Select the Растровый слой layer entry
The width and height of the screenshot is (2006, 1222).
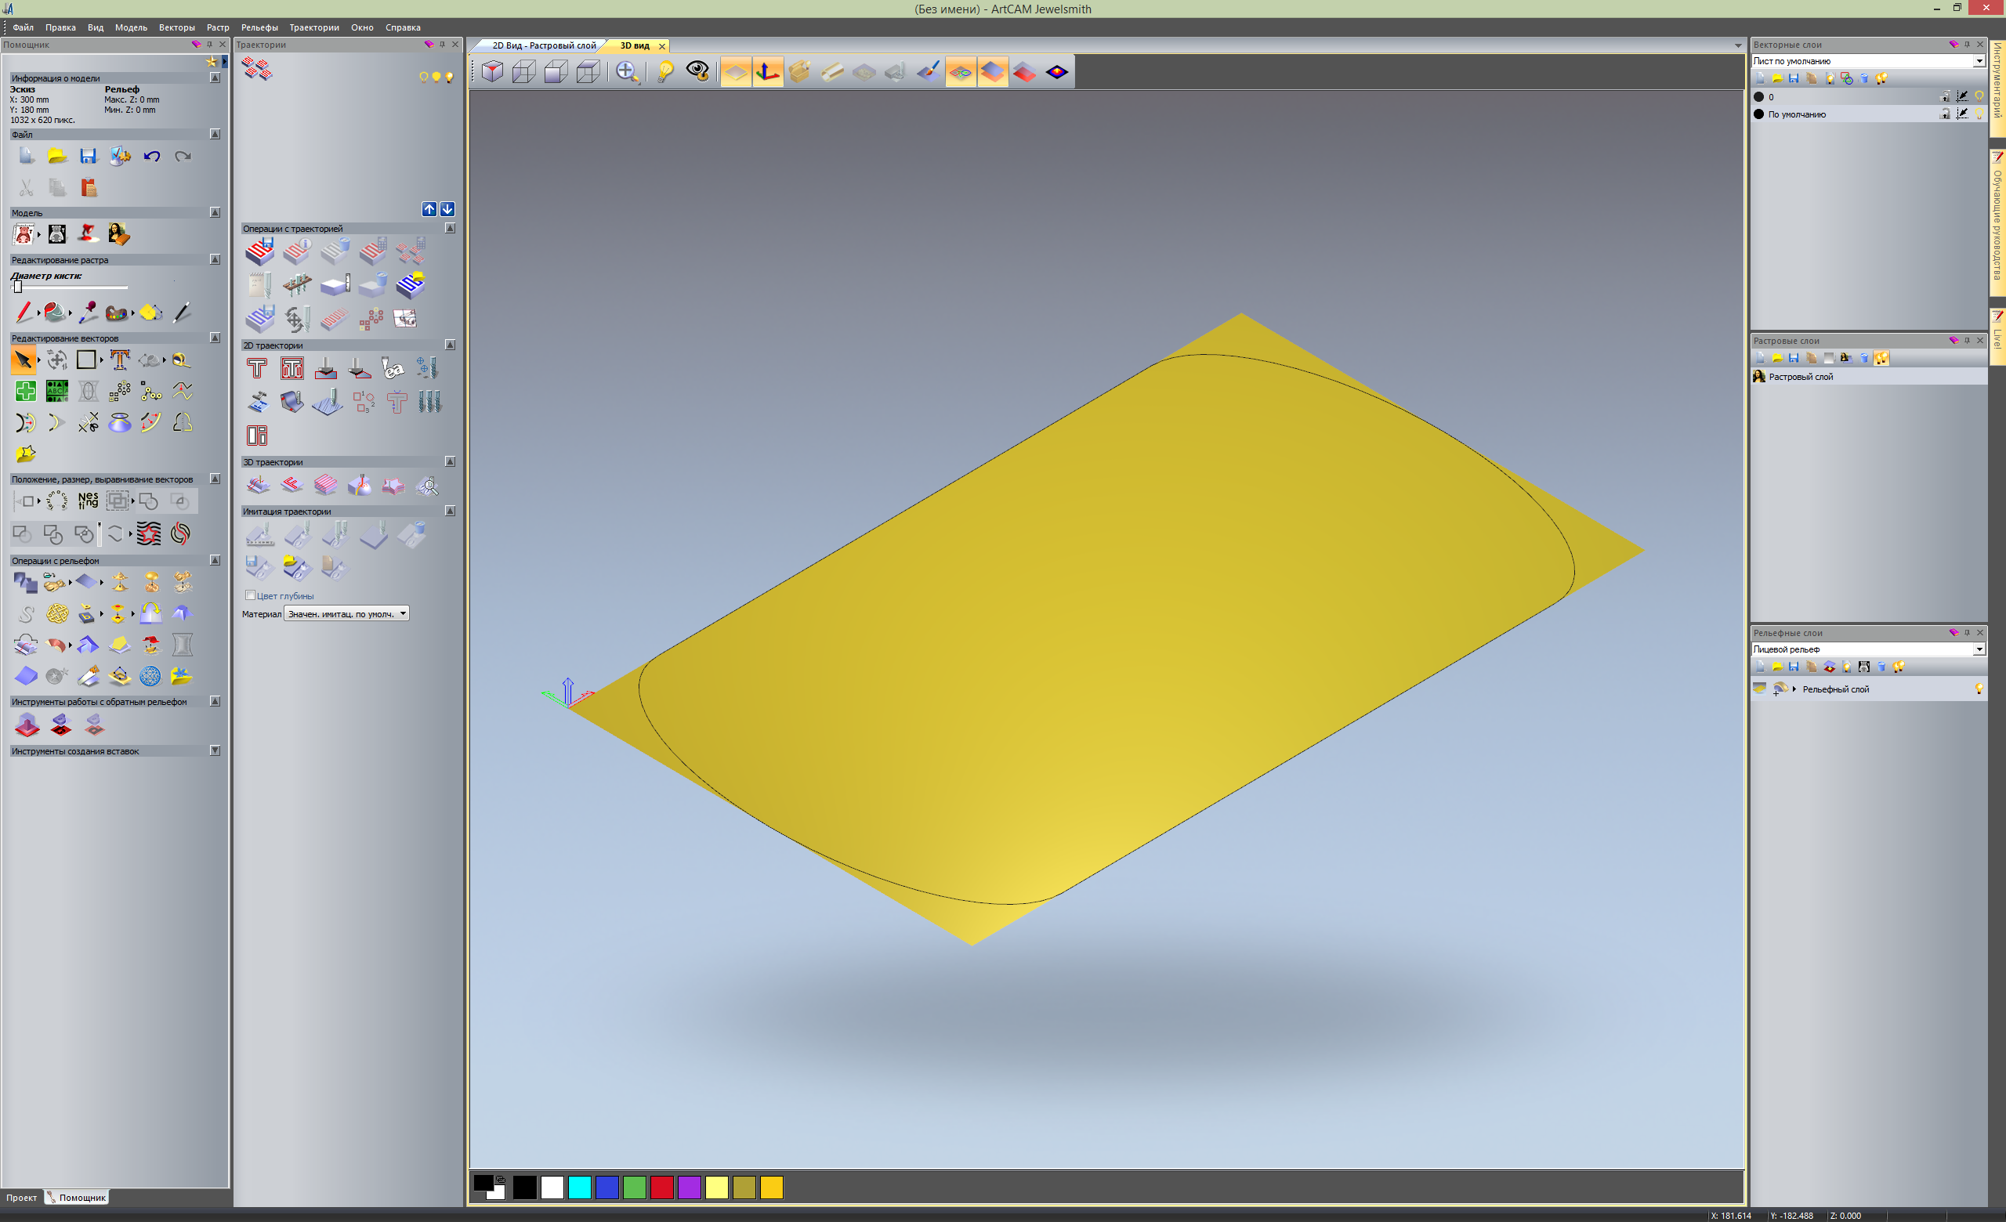point(1800,377)
